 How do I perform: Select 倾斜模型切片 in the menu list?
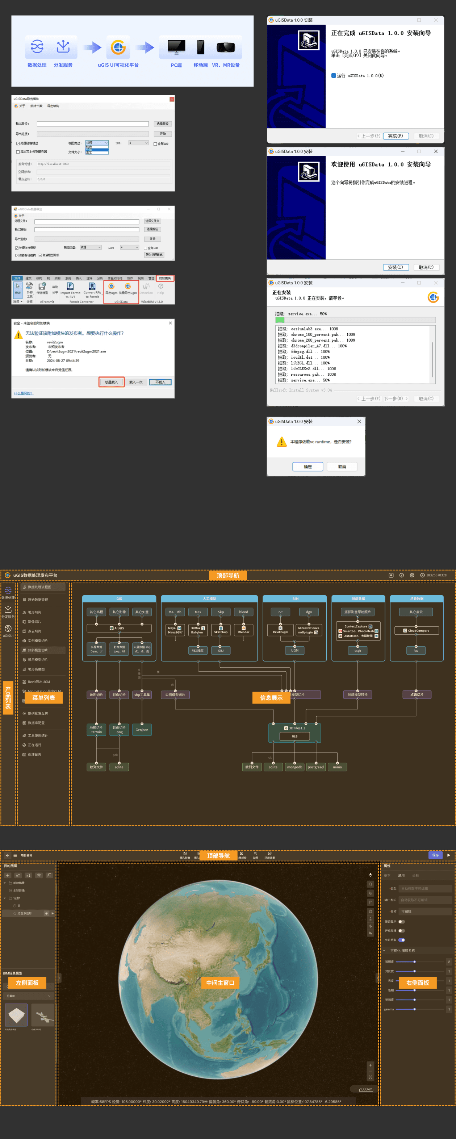38,650
